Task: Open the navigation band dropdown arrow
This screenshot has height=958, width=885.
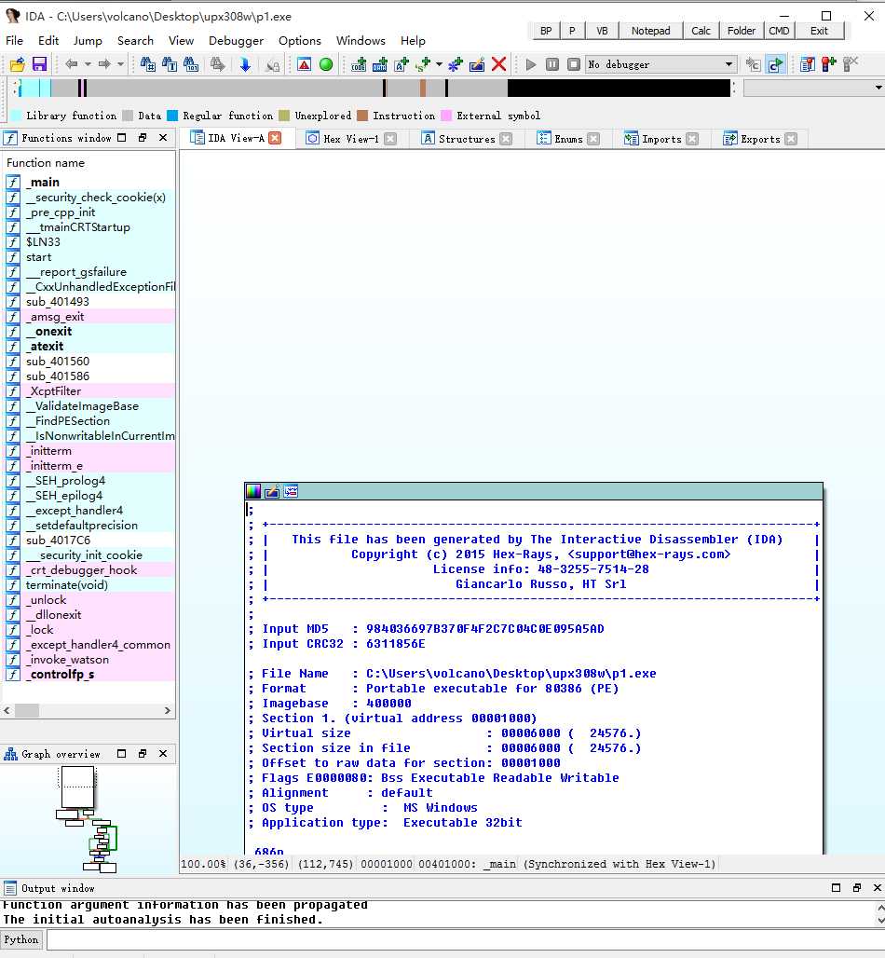Action: click(878, 88)
